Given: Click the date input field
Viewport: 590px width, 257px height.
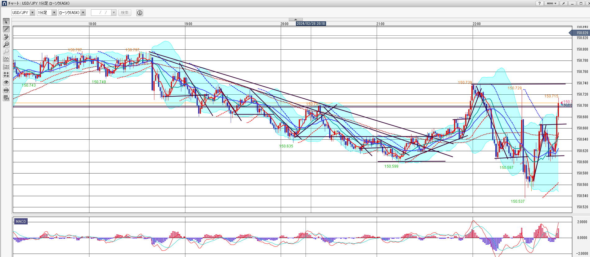Looking at the screenshot, I should pyautogui.click(x=101, y=13).
